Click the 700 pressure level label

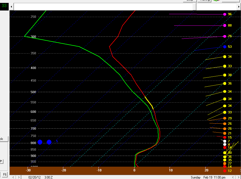click(33, 128)
